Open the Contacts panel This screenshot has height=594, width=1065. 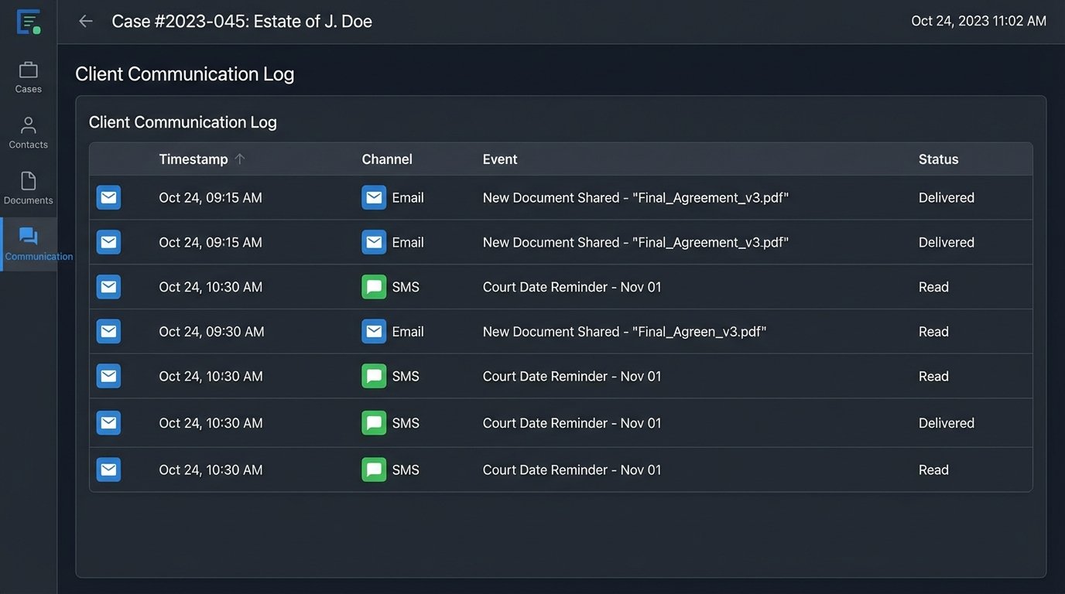28,131
